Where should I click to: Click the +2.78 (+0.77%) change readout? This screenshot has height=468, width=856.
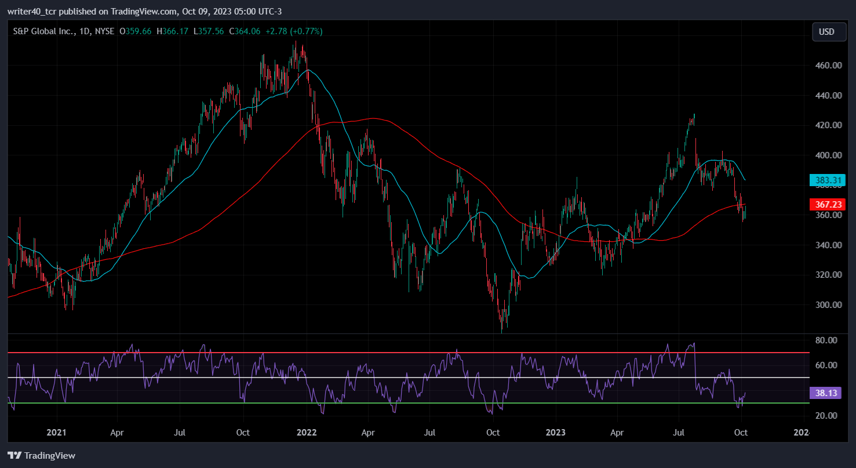coord(294,31)
